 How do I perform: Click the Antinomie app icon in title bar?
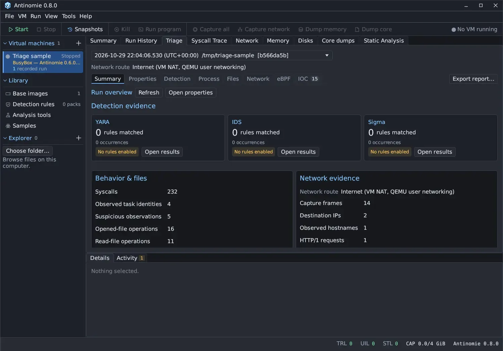click(8, 5)
